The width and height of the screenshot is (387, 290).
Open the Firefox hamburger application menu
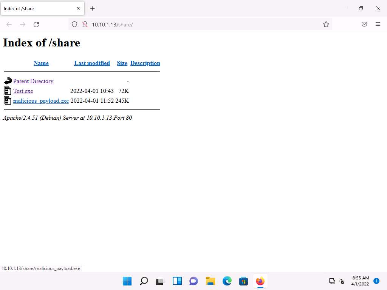tap(378, 25)
